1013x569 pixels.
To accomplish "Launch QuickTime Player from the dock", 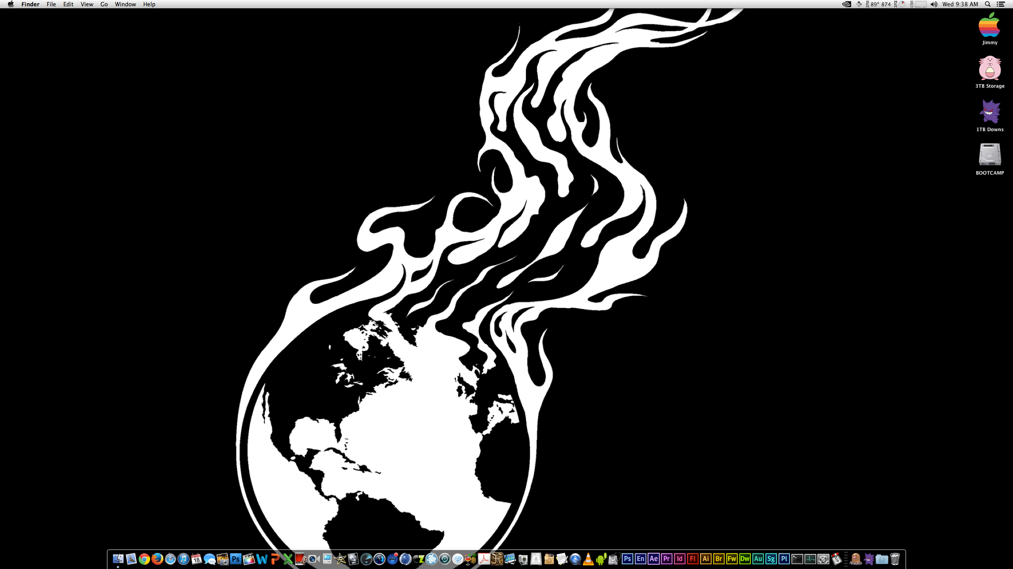I will pos(575,559).
